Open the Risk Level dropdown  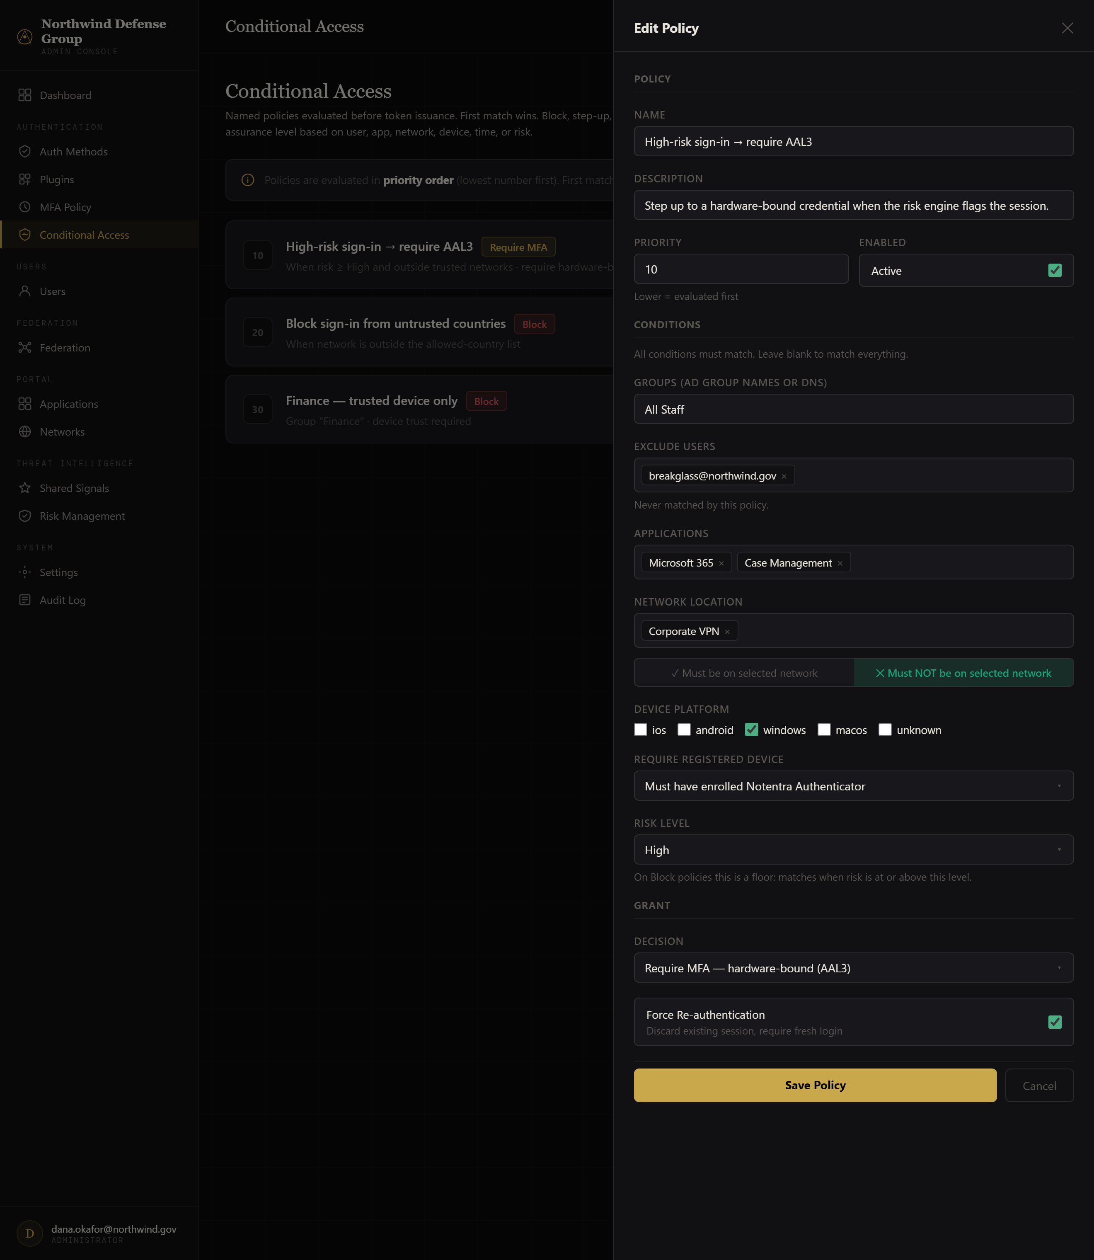coord(854,850)
